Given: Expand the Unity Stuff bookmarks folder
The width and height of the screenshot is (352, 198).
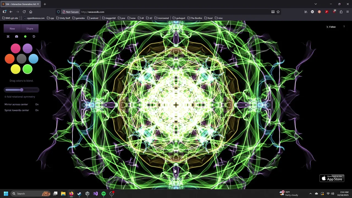Looking at the screenshot, I should [63, 18].
